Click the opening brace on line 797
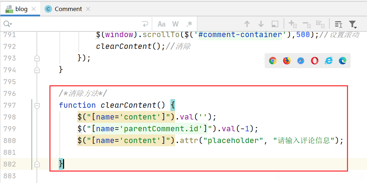The height and width of the screenshot is (183, 367). click(x=173, y=106)
